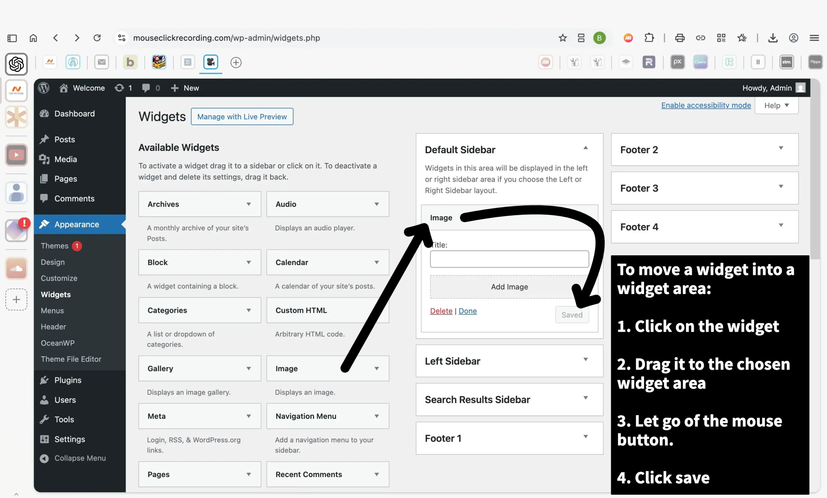
Task: Expand the Footer 2 widget area
Action: [781, 148]
